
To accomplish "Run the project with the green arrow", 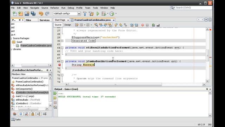I will (x=98, y=14).
